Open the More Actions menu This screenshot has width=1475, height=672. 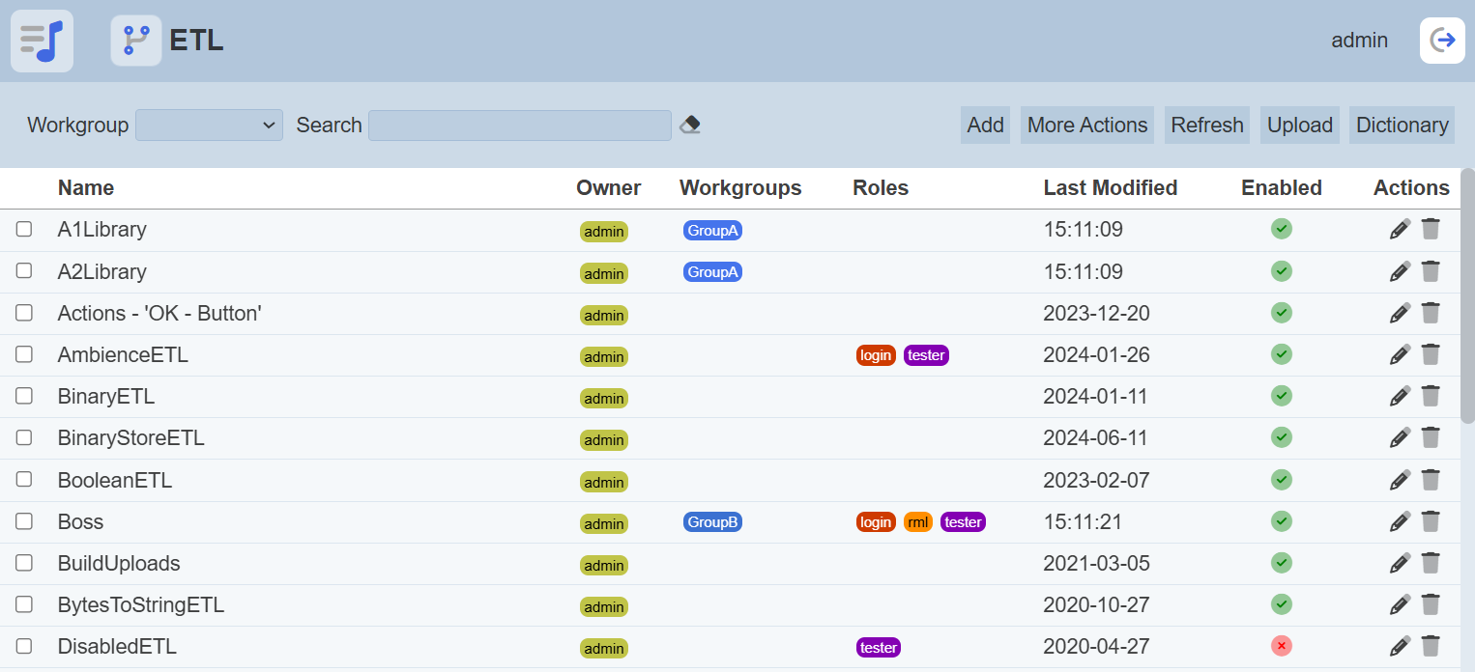(x=1086, y=125)
